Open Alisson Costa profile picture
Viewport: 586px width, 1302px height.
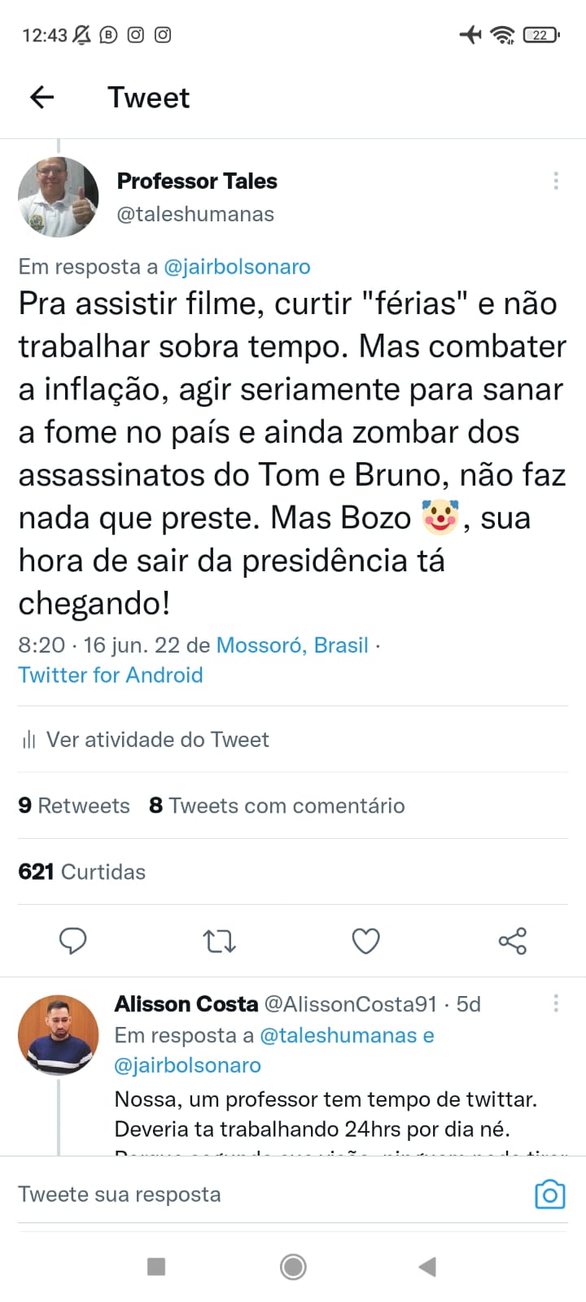click(x=59, y=1035)
